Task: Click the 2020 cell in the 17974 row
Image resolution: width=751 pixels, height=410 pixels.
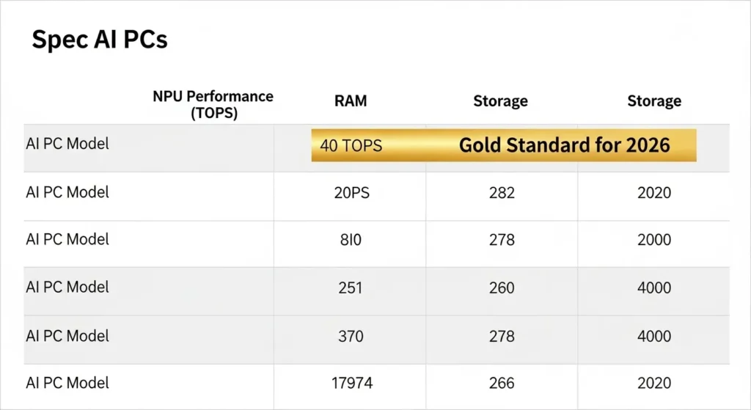Action: click(654, 383)
